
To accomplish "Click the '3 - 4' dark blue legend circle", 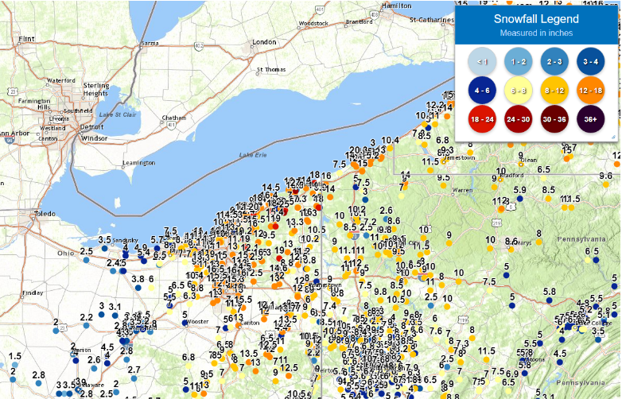I will click(x=591, y=62).
